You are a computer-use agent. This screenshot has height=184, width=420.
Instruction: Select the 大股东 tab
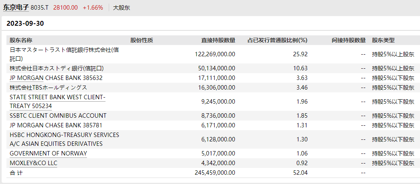121,8
